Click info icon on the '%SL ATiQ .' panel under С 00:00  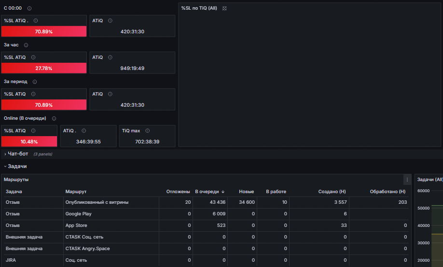click(x=36, y=21)
